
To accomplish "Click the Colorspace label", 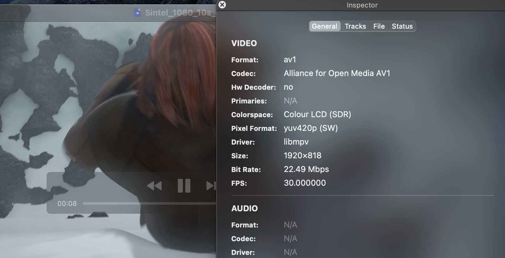I will click(x=252, y=115).
